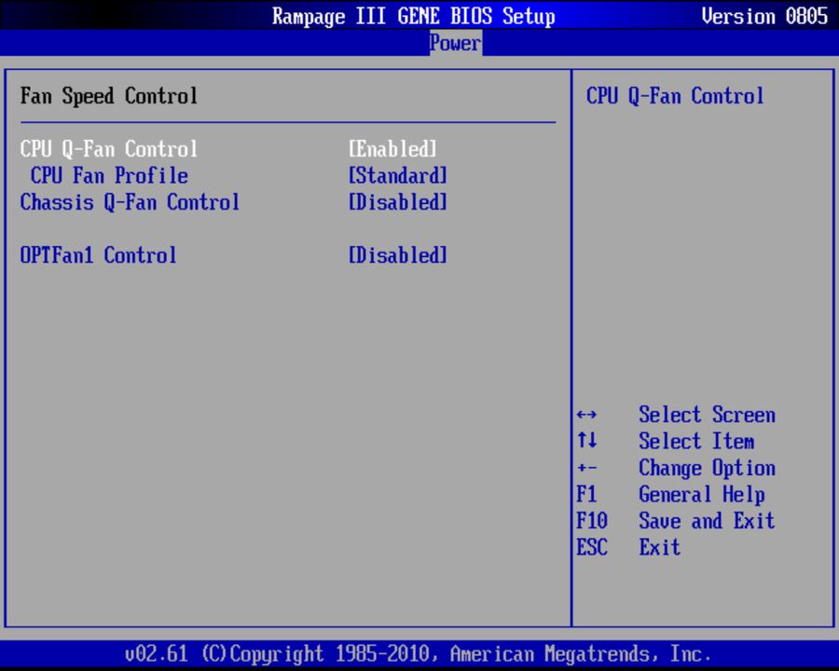Select the Chassis Q-Fan Control label
This screenshot has width=839, height=671.
click(130, 202)
